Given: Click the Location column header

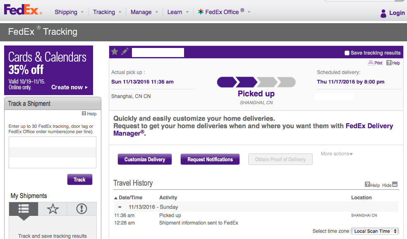Looking at the screenshot, I should coord(362,198).
